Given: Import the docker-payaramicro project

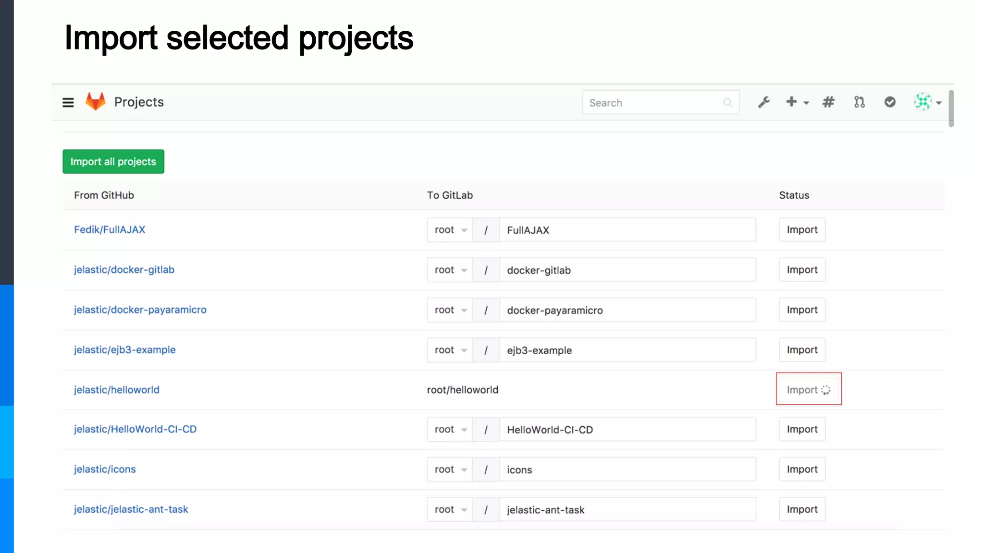Looking at the screenshot, I should [802, 310].
